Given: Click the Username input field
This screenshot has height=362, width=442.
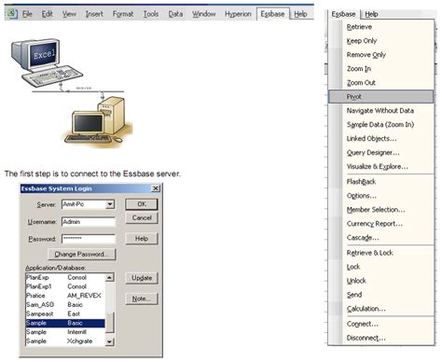Looking at the screenshot, I should tap(89, 222).
